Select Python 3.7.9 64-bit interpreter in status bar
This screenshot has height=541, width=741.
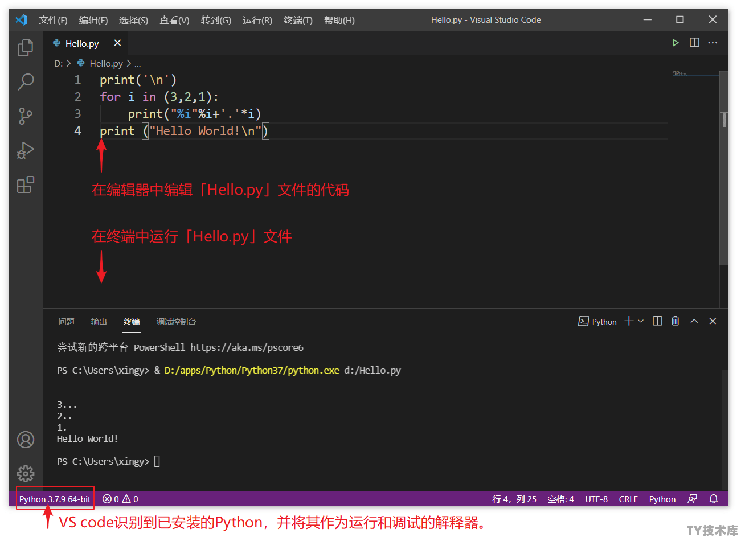click(55, 499)
